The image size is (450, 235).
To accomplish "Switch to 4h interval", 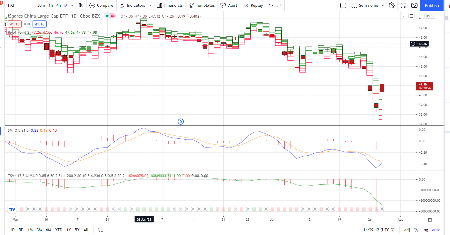I will coord(59,5).
